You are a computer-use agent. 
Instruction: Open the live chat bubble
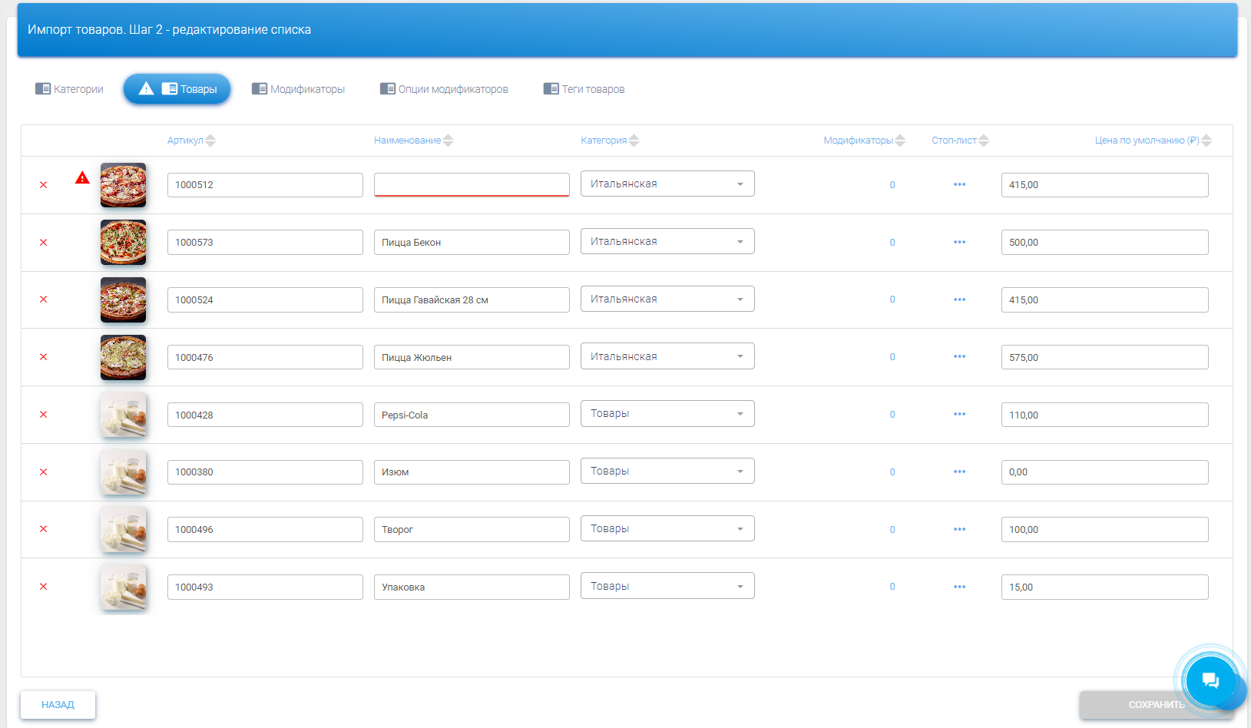[x=1210, y=680]
